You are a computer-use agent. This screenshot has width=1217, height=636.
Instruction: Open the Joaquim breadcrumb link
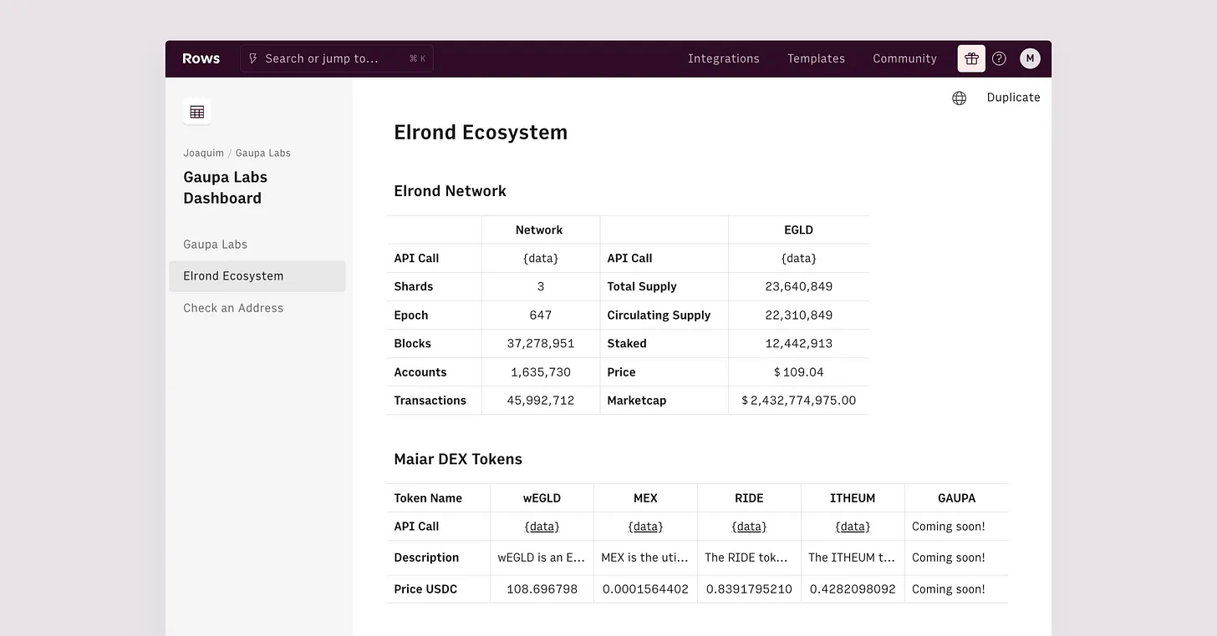point(204,154)
